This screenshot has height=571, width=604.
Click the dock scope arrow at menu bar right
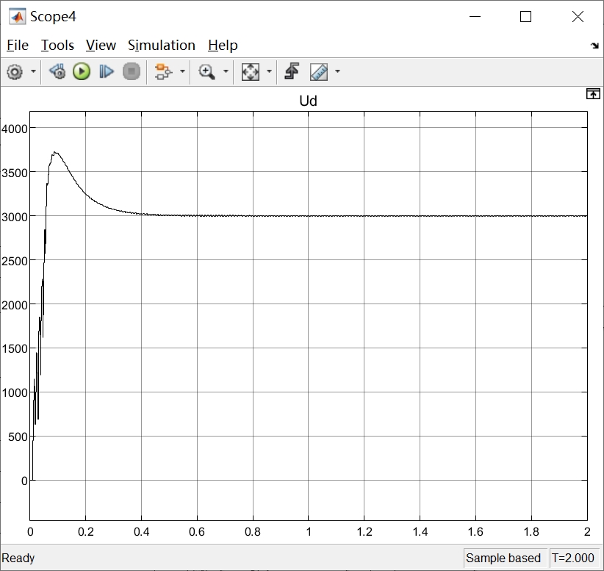[594, 46]
